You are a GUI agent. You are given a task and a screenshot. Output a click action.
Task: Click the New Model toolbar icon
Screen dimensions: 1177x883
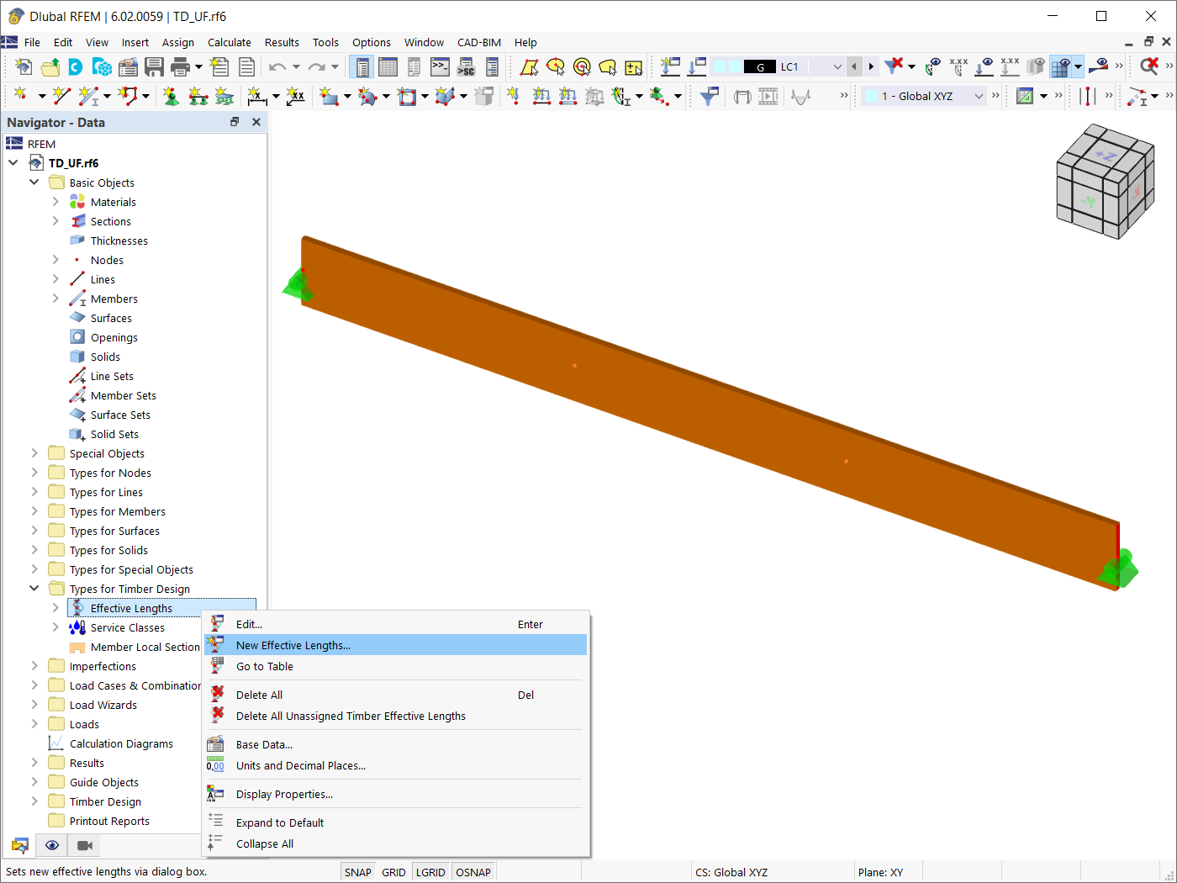click(x=24, y=66)
